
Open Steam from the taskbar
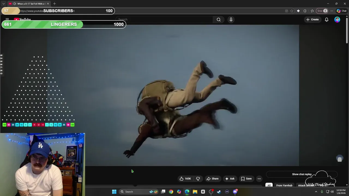(219, 192)
